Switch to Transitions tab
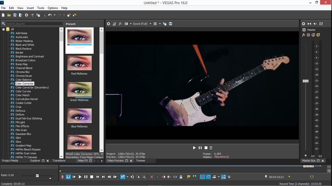The height and width of the screenshot is (186, 332). 59,161
